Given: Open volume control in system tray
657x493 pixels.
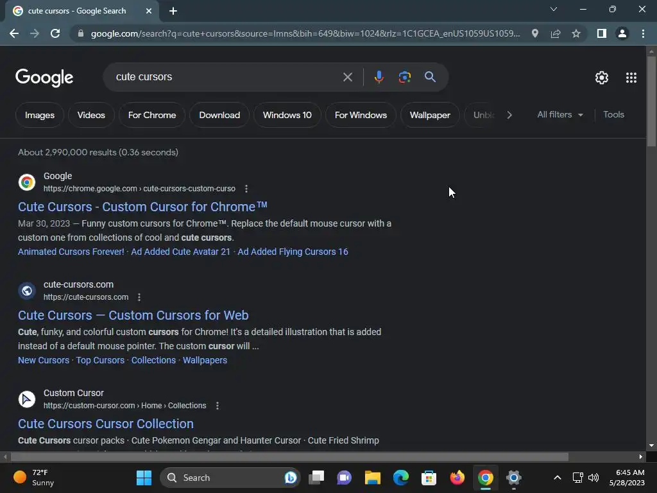Looking at the screenshot, I should (593, 478).
